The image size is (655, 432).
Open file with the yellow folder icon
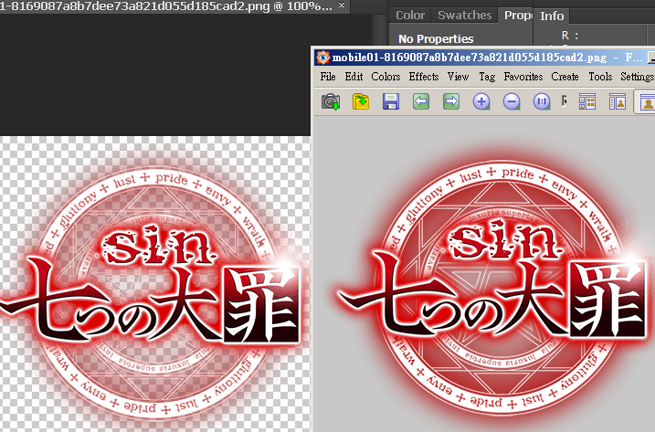pos(361,101)
